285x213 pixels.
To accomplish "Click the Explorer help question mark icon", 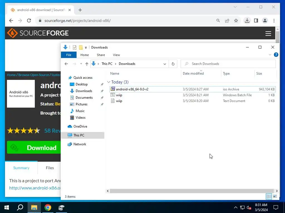I will tap(276, 55).
